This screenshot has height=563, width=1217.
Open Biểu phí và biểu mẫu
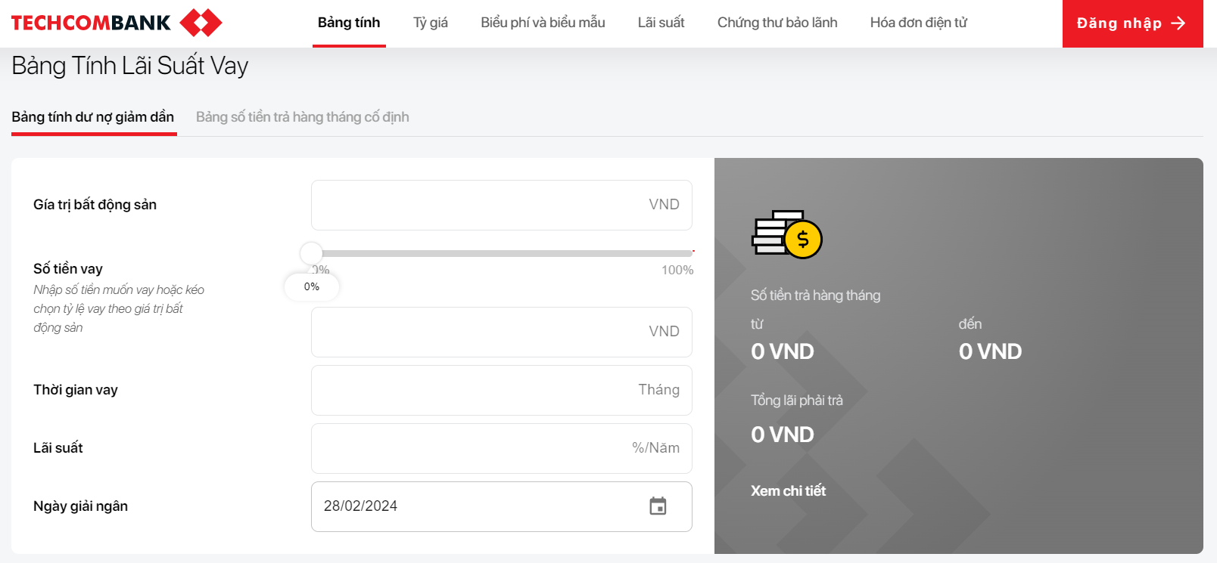(543, 23)
